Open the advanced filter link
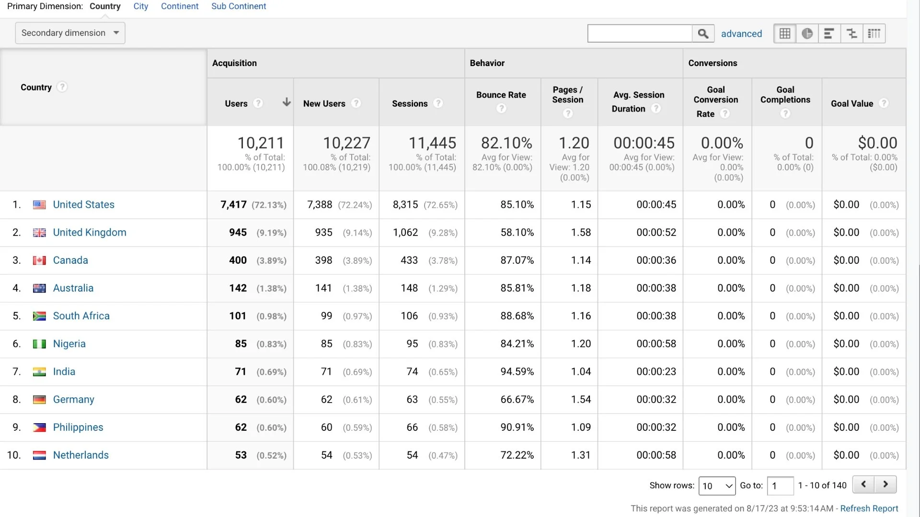 741,34
